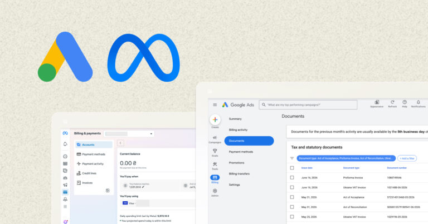Open Billing activity in Google Ads
Screen dimensions: 428x224
(x=239, y=130)
